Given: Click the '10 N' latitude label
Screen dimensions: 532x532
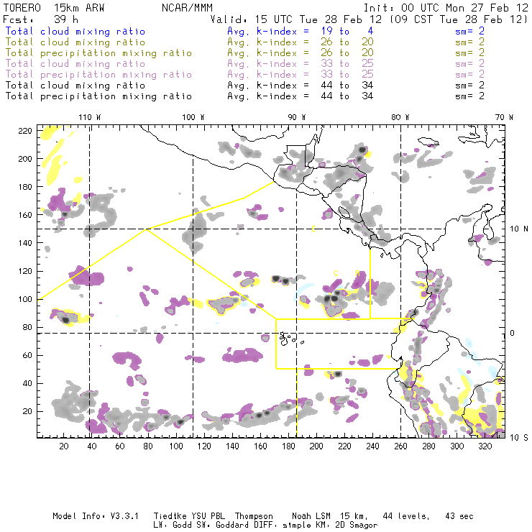Looking at the screenshot, I should pos(519,229).
